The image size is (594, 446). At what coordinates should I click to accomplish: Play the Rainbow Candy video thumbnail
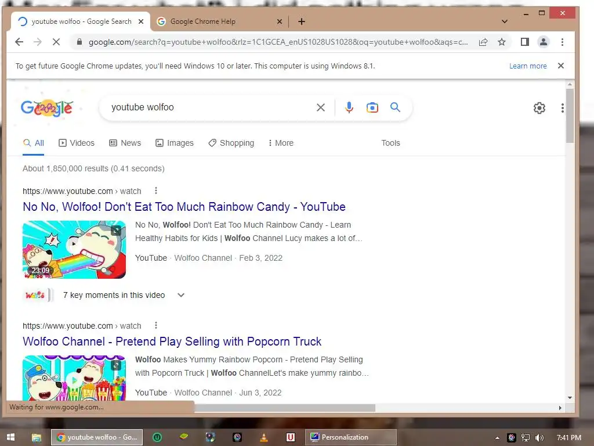(74, 250)
